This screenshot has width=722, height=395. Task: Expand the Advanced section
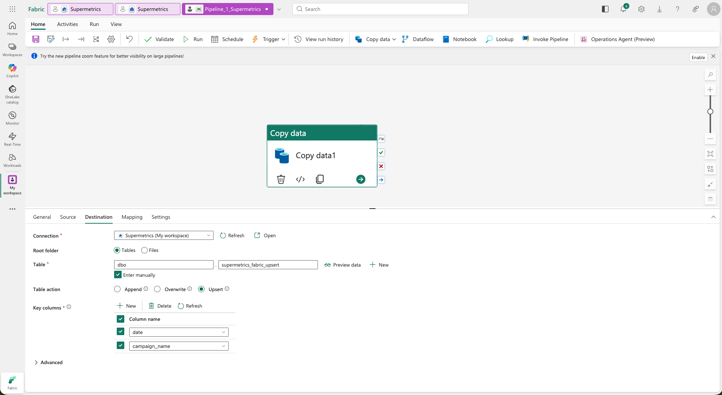[x=48, y=362]
